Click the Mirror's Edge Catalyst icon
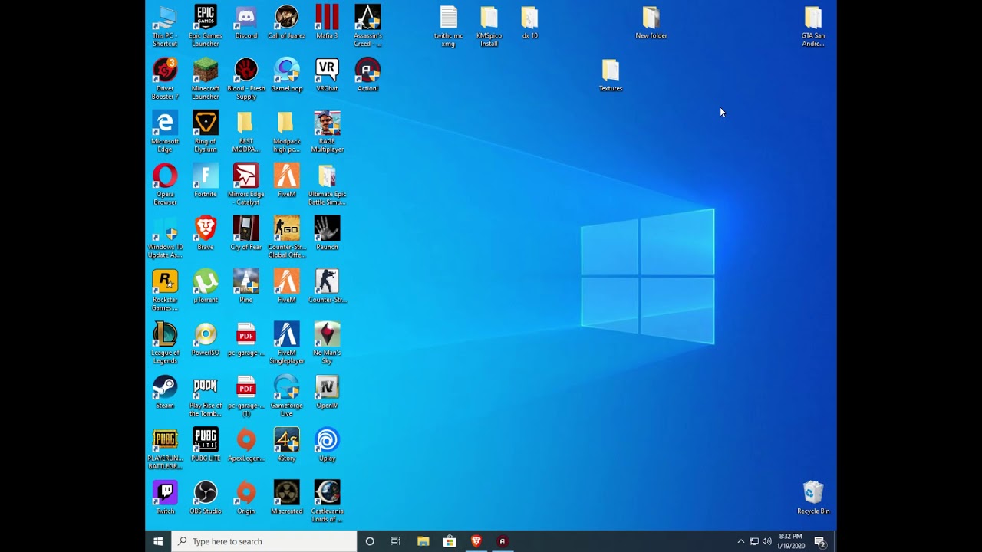 pos(246,184)
